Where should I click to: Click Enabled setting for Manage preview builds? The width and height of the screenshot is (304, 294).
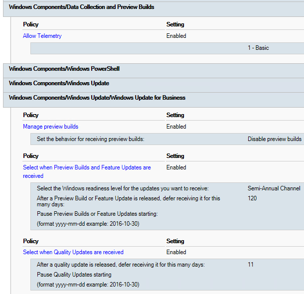click(x=176, y=127)
